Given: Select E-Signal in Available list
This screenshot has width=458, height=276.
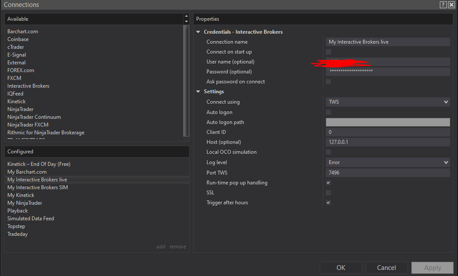Looking at the screenshot, I should [x=17, y=54].
